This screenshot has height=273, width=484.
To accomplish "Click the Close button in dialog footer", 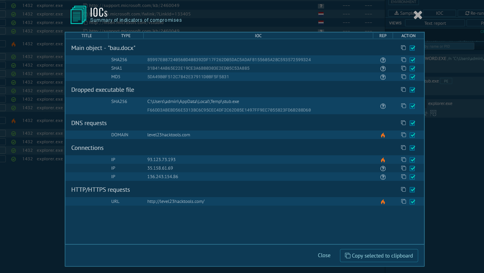I will coord(324,256).
